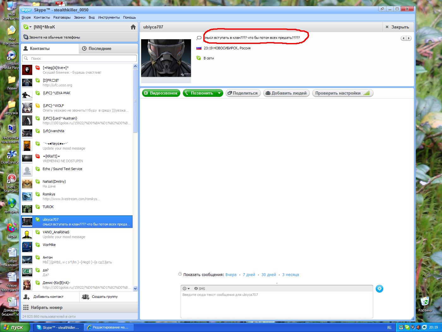
Task: Click the previous profile arrow
Action: [403, 38]
